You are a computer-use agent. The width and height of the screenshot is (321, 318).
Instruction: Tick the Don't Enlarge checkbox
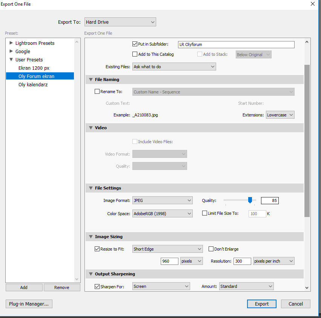(211, 249)
